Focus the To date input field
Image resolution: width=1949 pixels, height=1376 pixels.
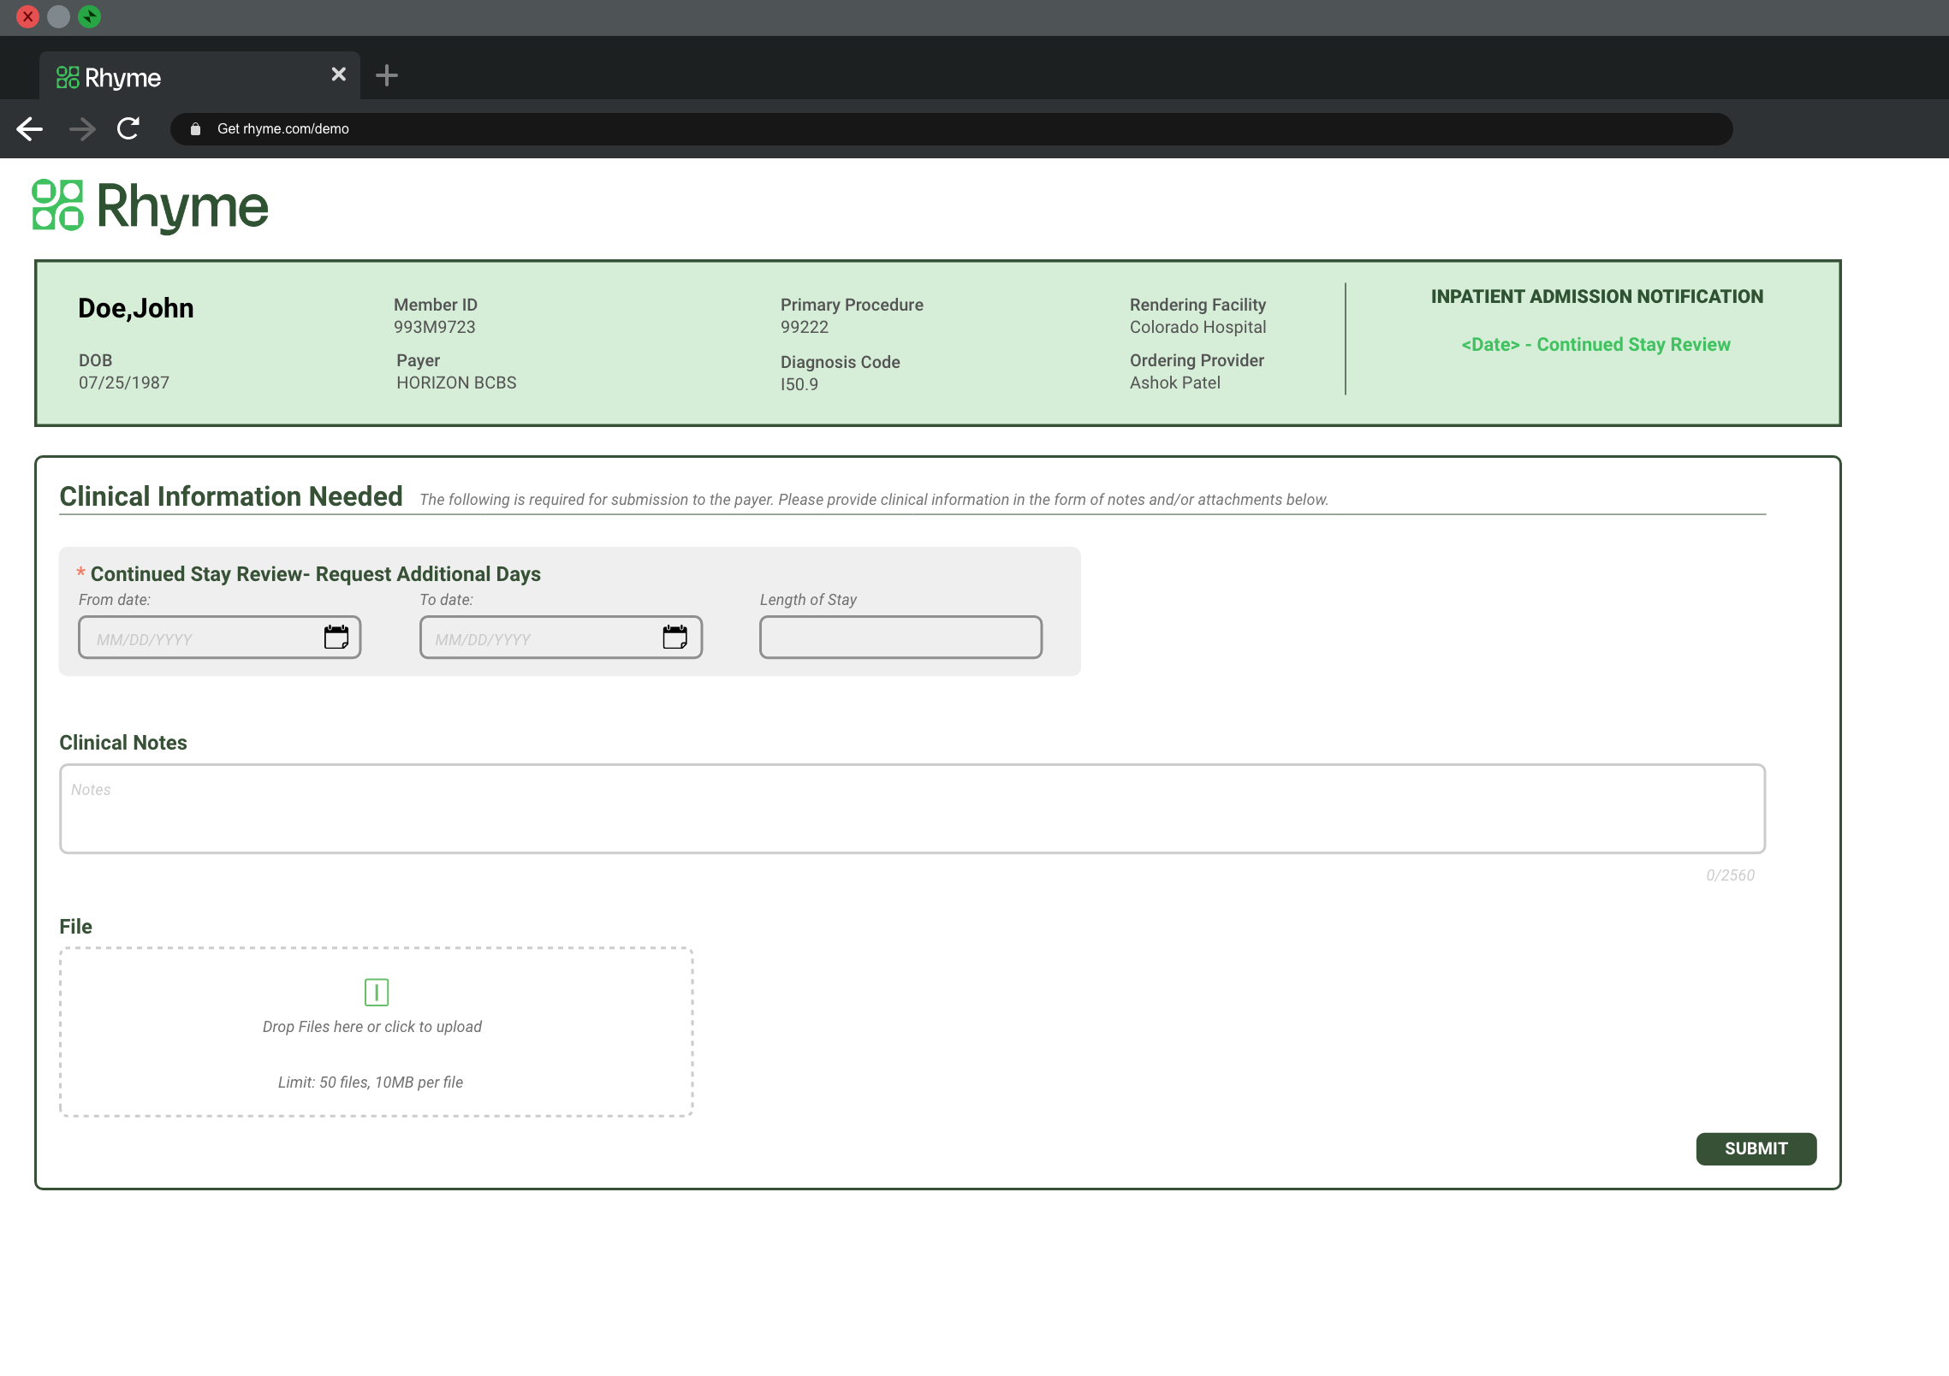point(539,638)
